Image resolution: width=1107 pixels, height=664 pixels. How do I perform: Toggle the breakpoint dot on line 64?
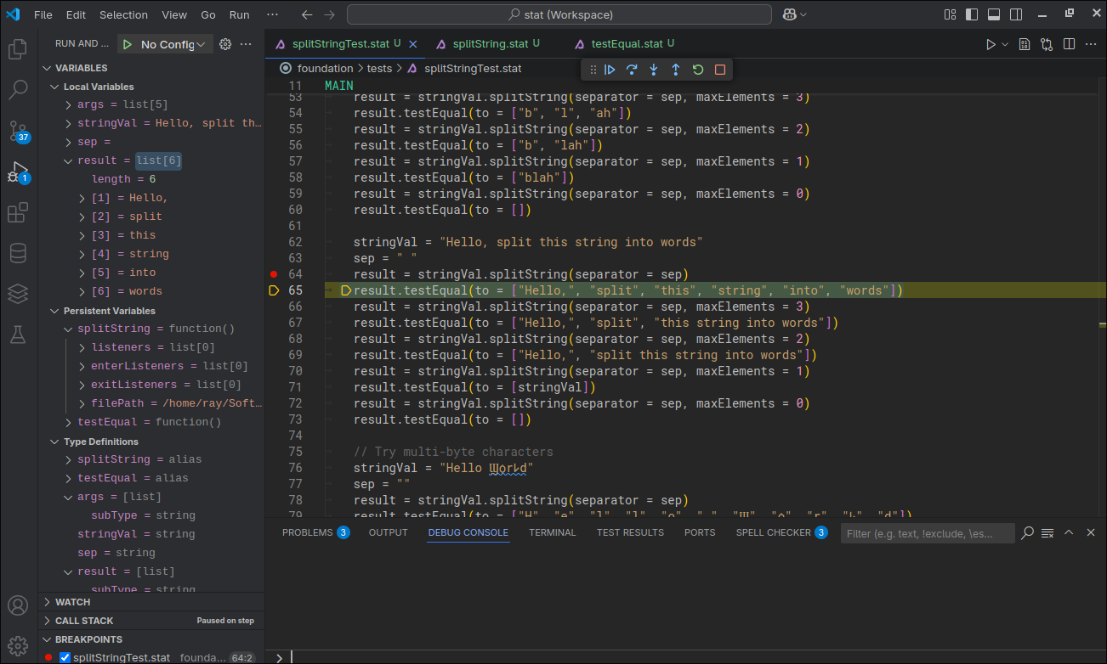273,274
